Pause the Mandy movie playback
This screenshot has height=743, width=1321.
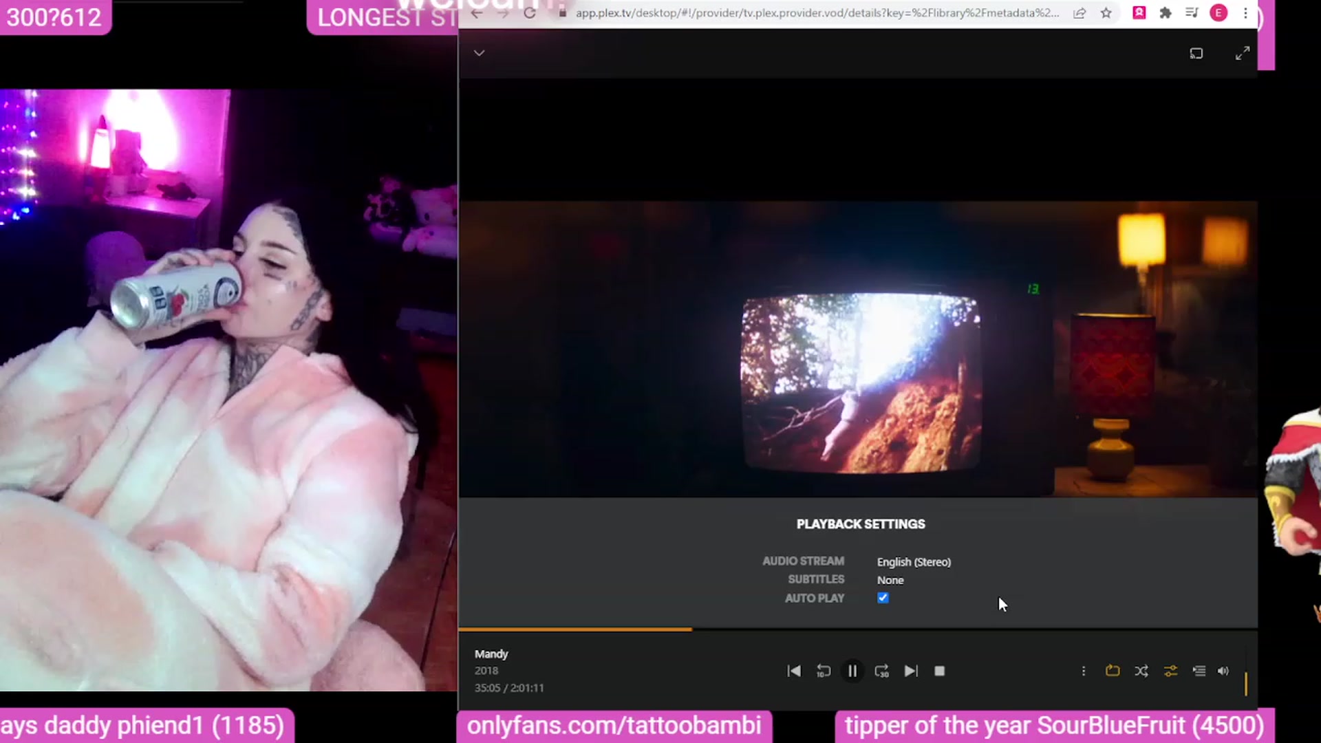click(x=852, y=671)
